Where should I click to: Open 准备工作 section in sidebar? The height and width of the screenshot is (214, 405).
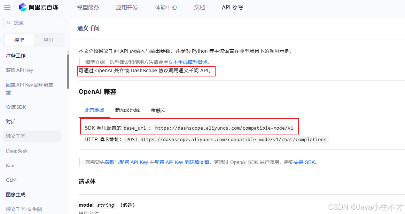tap(16, 56)
